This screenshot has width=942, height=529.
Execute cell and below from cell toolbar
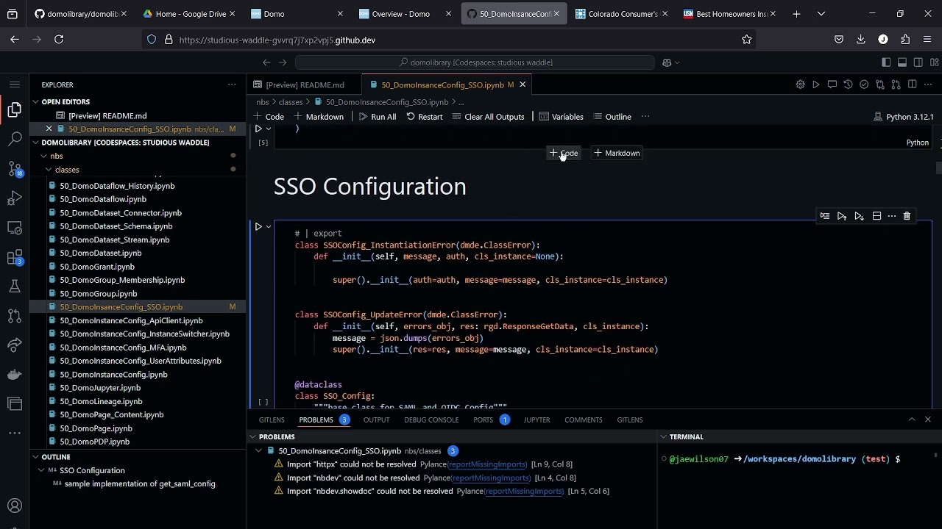tap(859, 216)
